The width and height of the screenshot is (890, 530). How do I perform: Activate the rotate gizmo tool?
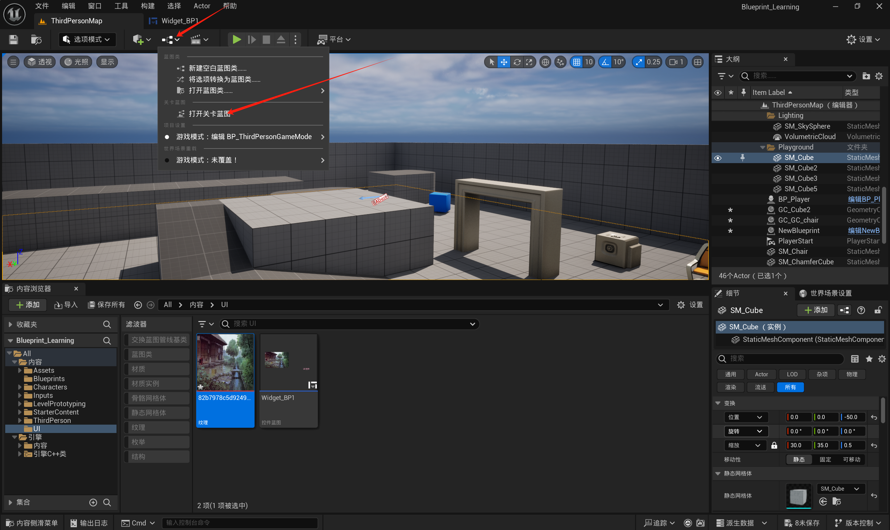pos(517,62)
